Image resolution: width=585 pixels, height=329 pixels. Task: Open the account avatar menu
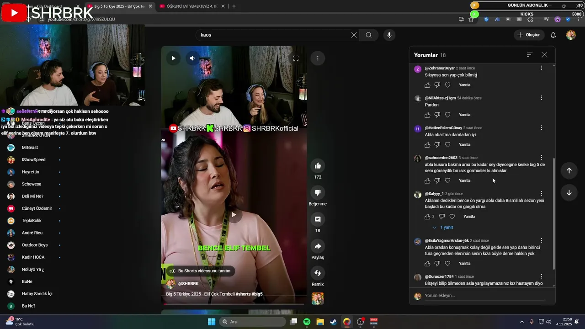tap(571, 35)
